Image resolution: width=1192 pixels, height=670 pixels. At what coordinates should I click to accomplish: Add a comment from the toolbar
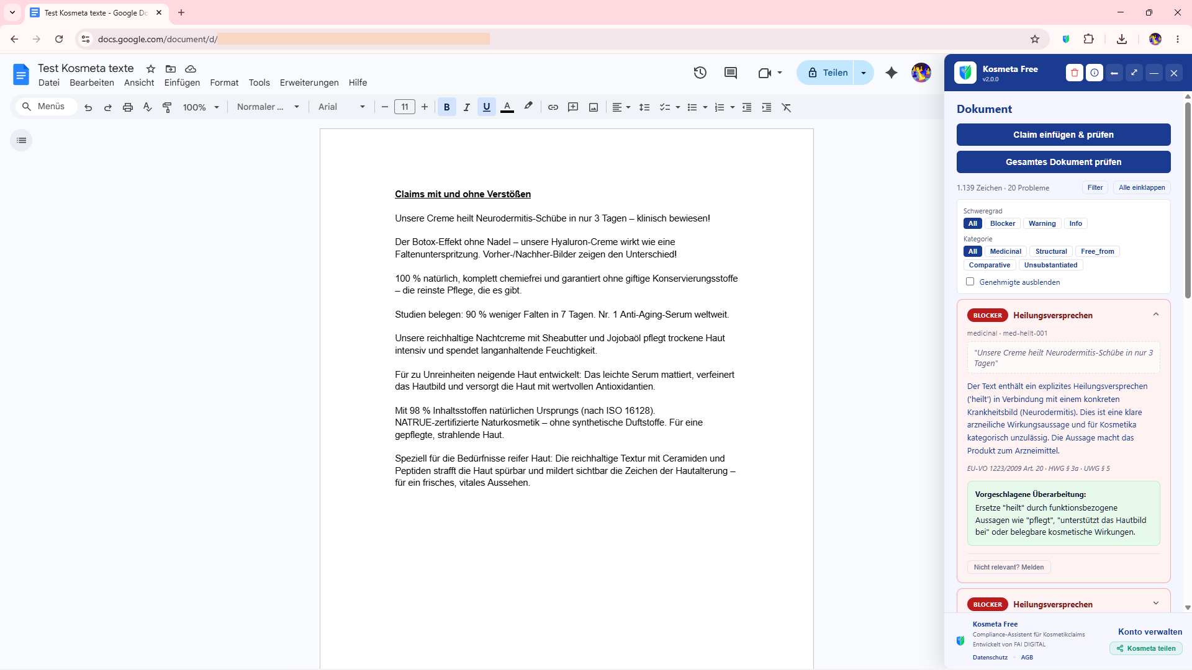tap(573, 107)
